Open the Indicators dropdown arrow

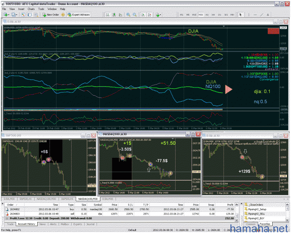(x=160, y=15)
